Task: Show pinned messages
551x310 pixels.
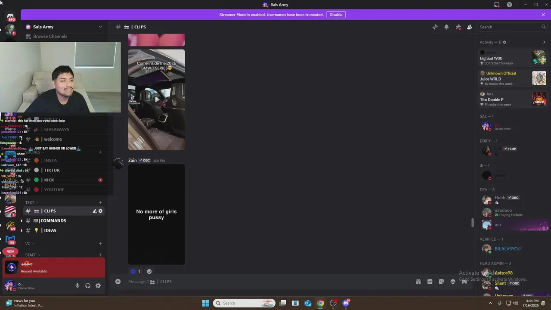Action: (x=458, y=27)
